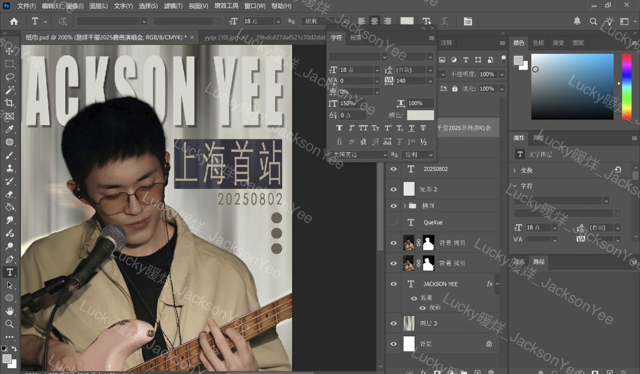640x374 pixels.
Task: Hide the 图层 3 layer
Action: coord(394,323)
